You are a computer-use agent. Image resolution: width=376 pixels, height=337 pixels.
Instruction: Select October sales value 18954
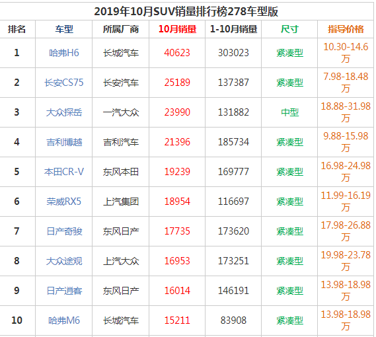(177, 202)
